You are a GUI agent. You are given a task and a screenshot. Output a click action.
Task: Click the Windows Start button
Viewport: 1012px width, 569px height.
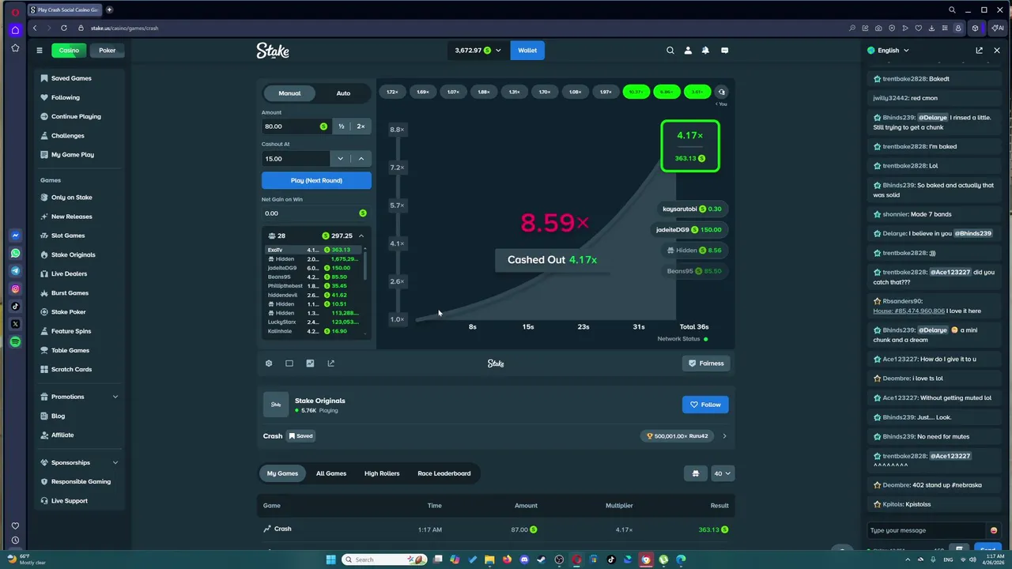pyautogui.click(x=330, y=560)
